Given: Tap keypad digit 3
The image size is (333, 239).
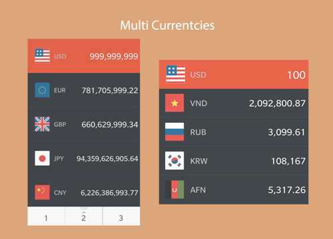Looking at the screenshot, I should coord(121,216).
